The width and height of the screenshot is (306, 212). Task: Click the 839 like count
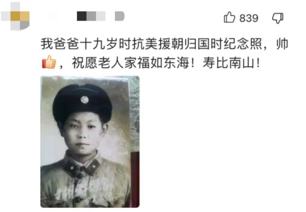point(249,18)
